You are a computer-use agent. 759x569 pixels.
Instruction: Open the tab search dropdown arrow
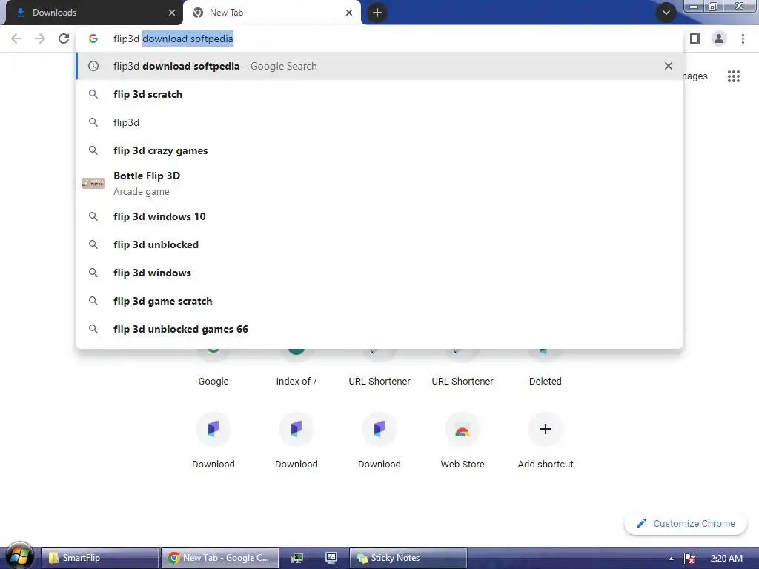666,13
